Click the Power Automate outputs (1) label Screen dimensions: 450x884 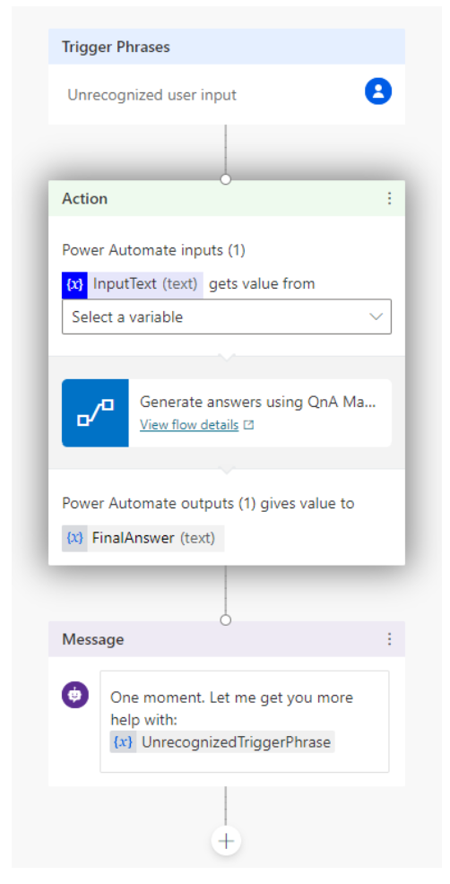point(208,504)
